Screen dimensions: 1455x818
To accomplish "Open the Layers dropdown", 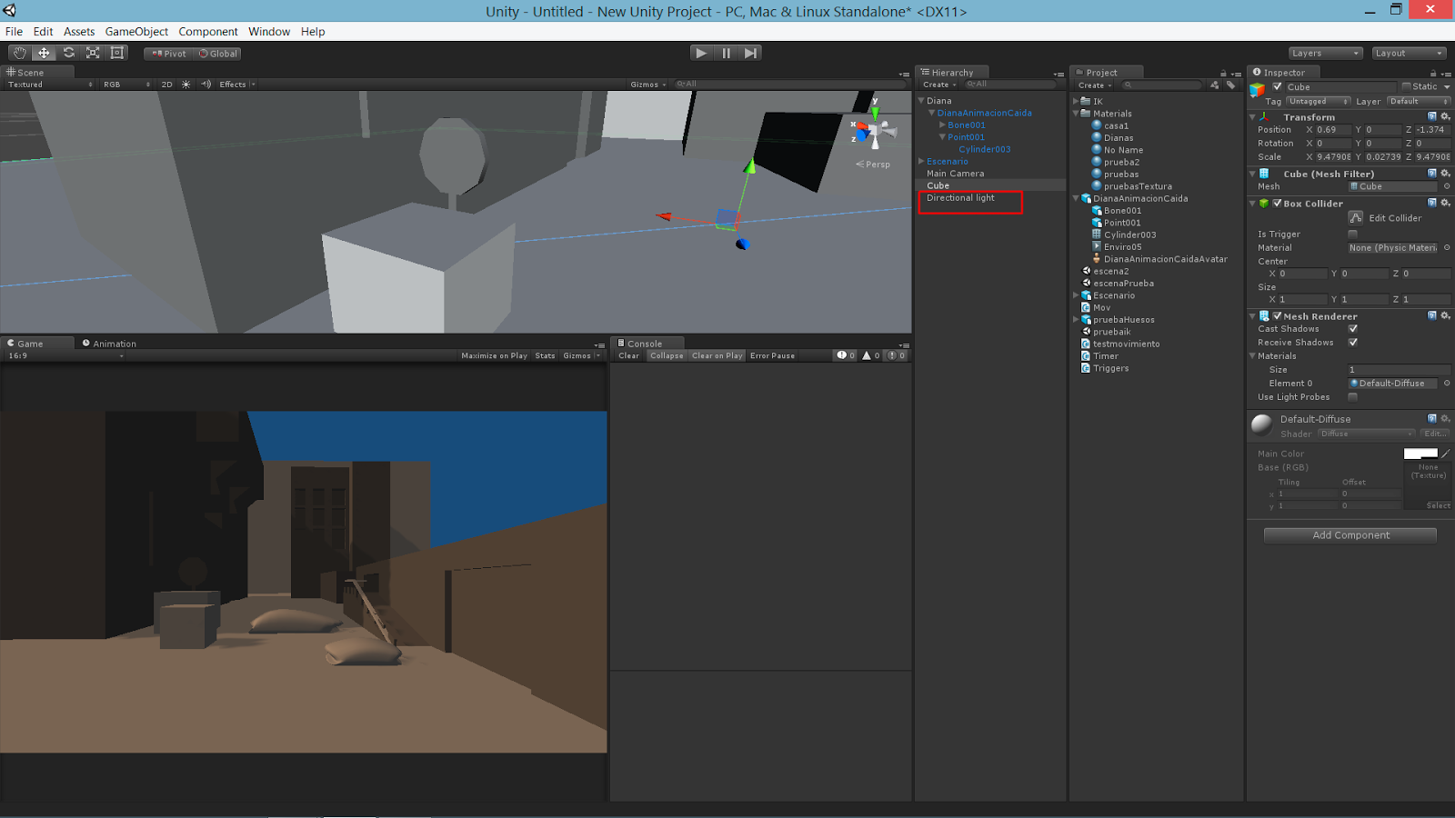I will click(x=1324, y=53).
